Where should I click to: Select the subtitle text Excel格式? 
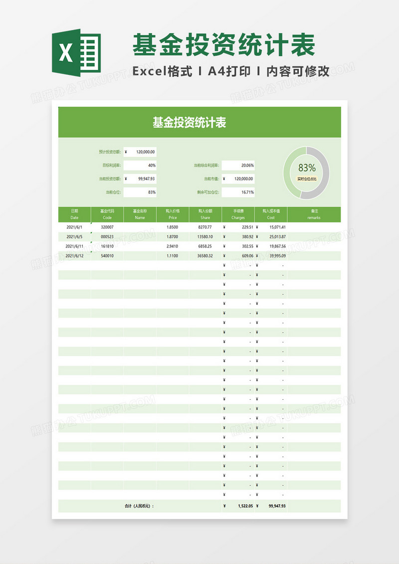click(x=162, y=71)
